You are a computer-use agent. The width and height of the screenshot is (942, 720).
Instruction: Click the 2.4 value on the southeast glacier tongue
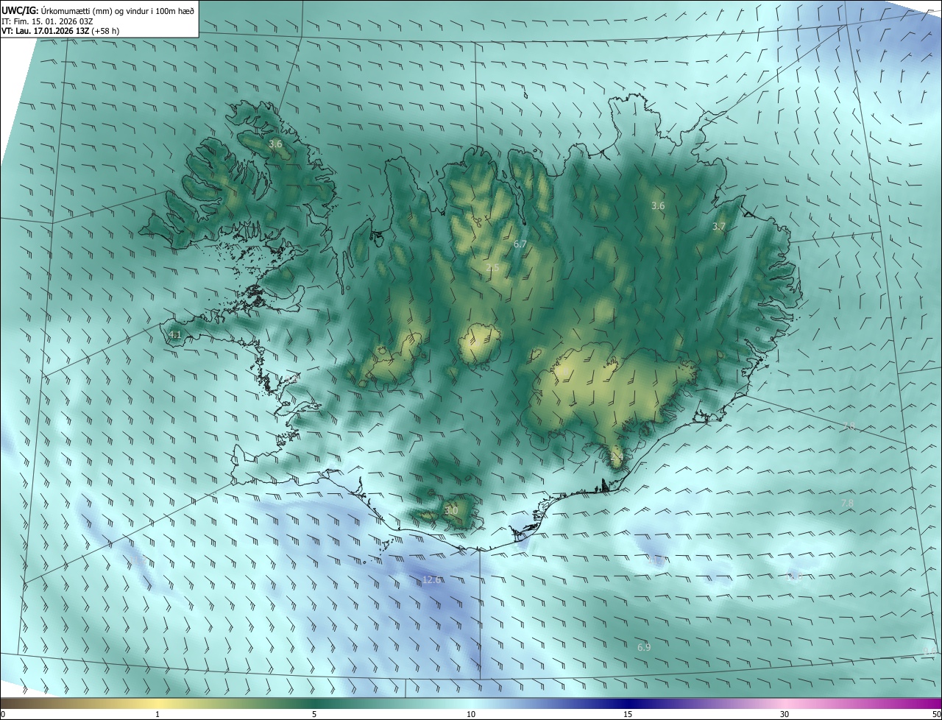point(617,457)
